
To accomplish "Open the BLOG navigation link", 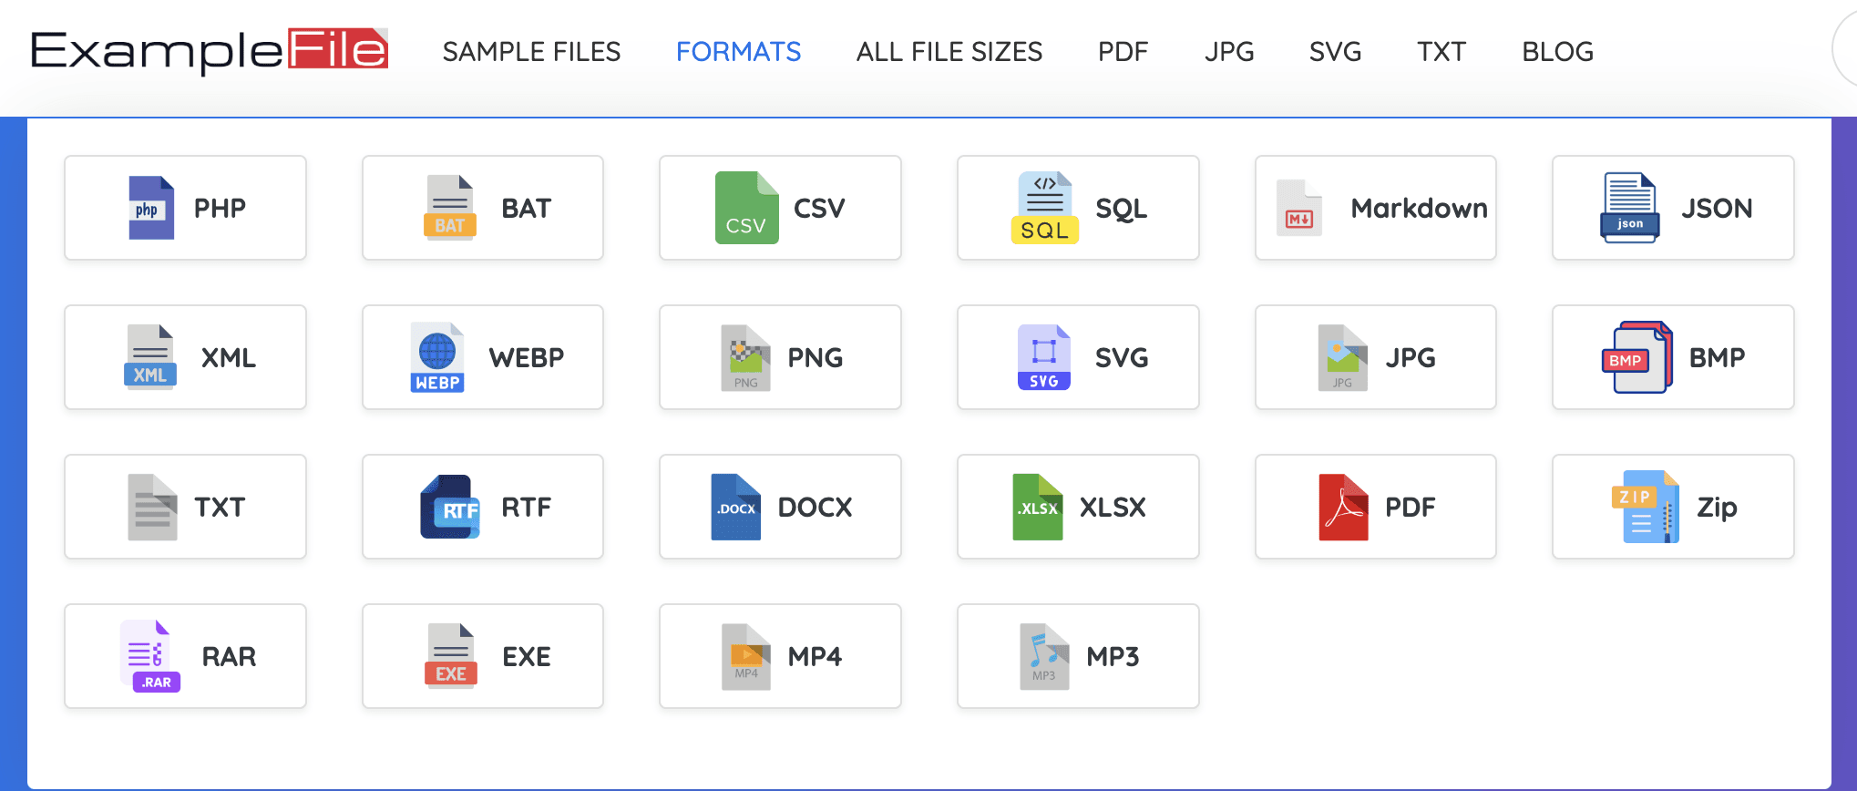I will click(x=1558, y=52).
